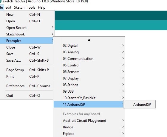Click the ArduinoISP example sketch entry
The image size is (167, 137).
(x=139, y=104)
